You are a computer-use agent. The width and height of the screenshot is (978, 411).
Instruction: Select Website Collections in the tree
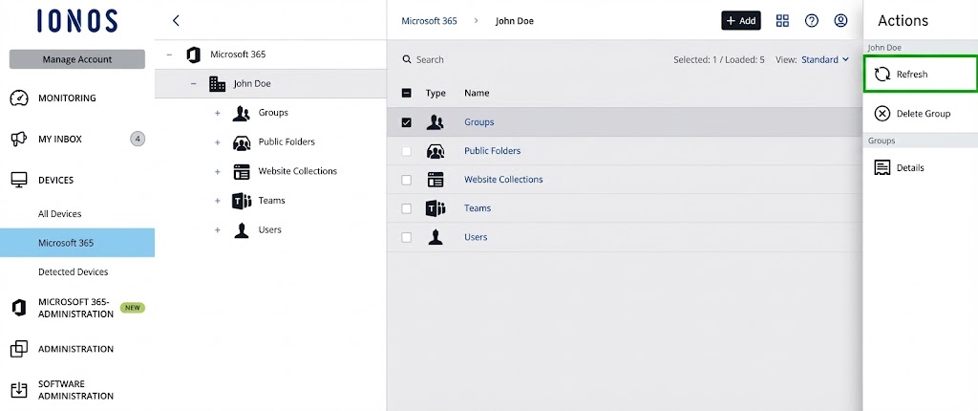click(x=298, y=171)
